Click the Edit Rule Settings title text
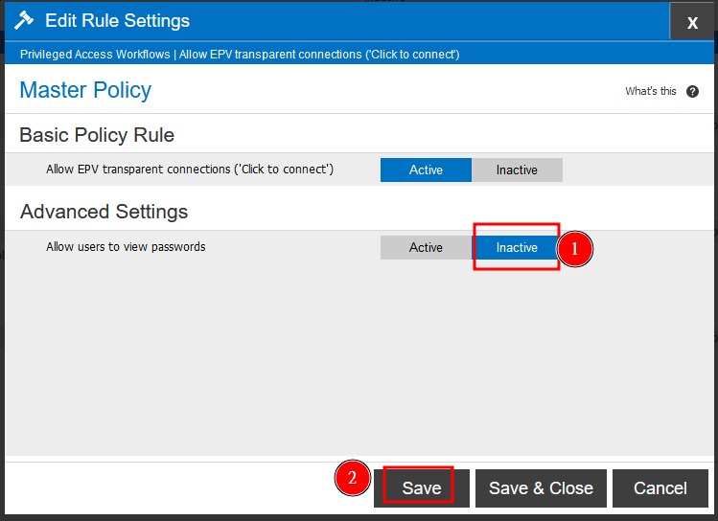This screenshot has width=718, height=521. pyautogui.click(x=117, y=20)
